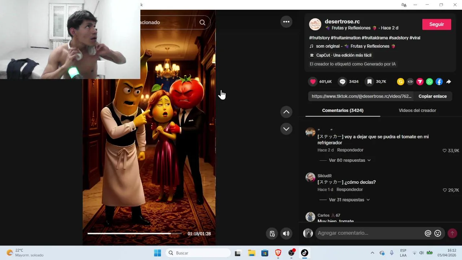Repost video using the yellow repost icon

tap(400, 82)
